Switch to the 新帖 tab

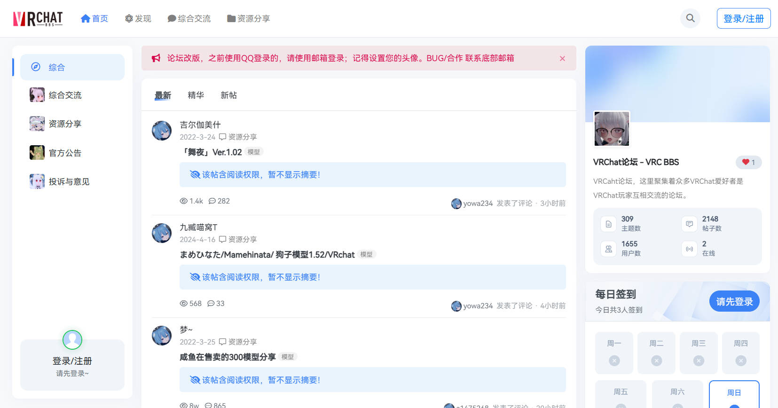coord(229,95)
